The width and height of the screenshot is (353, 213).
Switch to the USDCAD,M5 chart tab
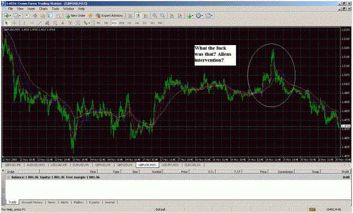[x=59, y=165]
